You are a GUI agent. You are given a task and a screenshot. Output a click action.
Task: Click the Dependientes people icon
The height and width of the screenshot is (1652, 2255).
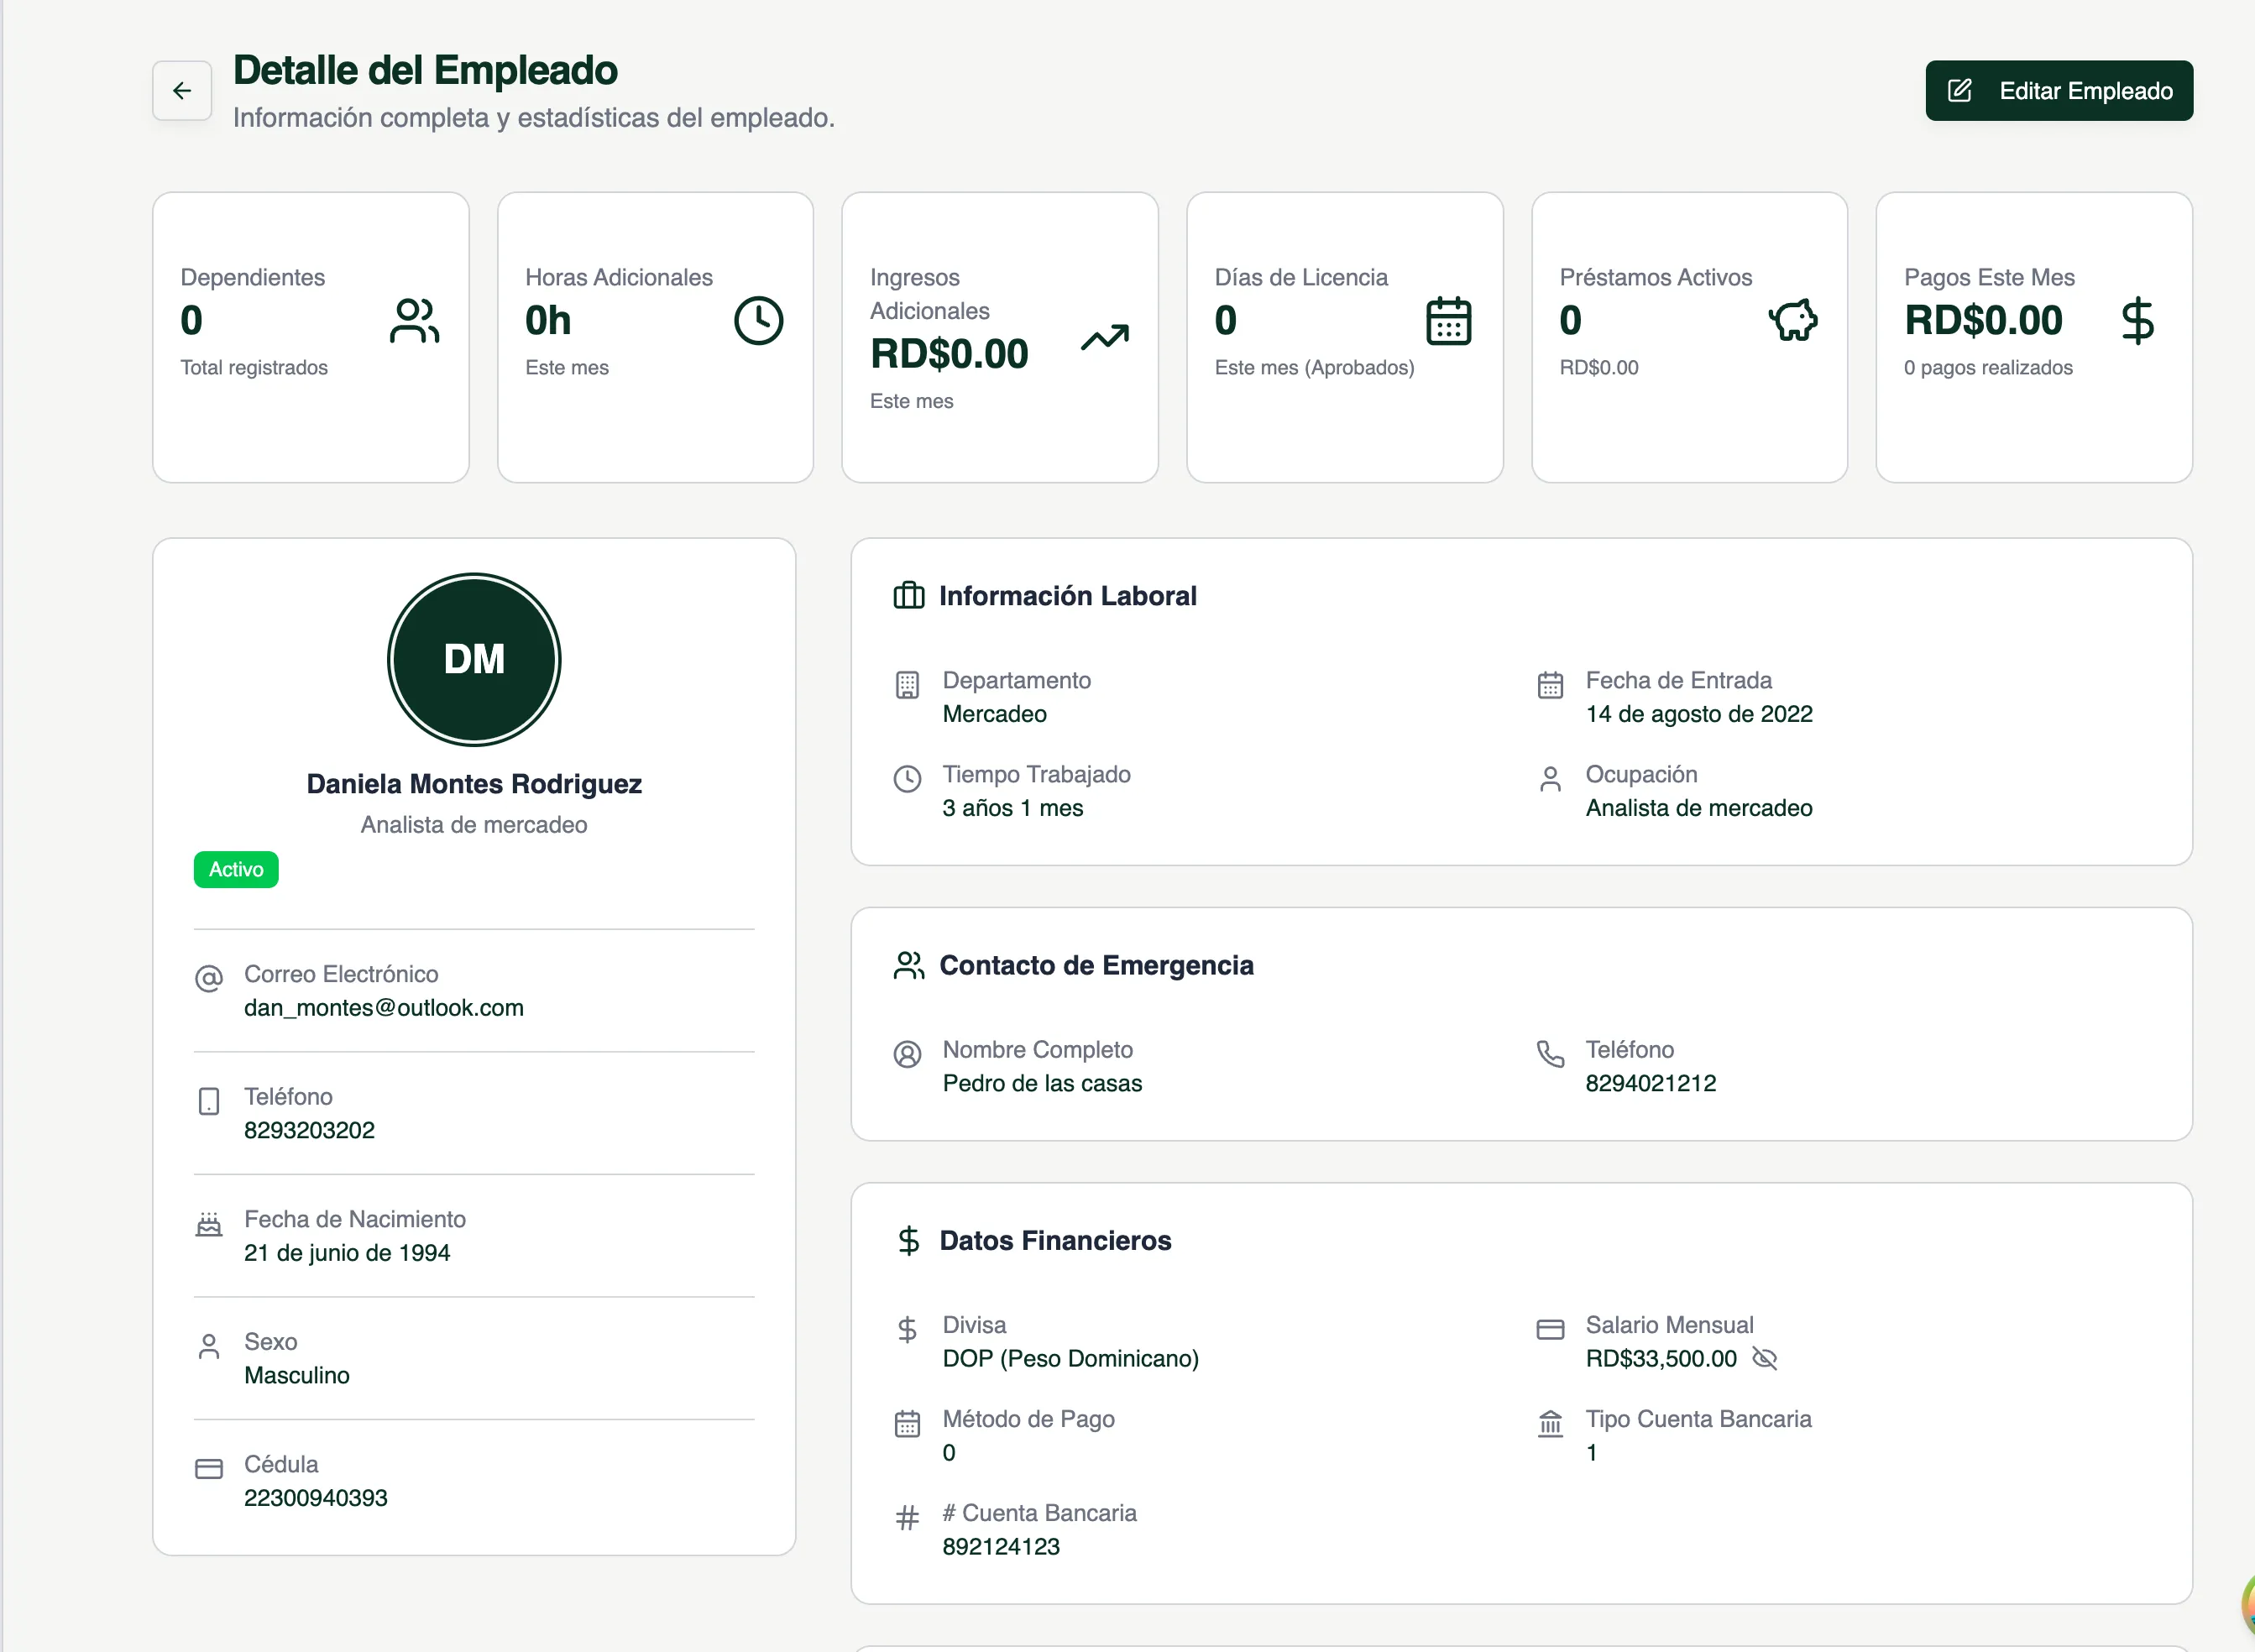[x=414, y=321]
